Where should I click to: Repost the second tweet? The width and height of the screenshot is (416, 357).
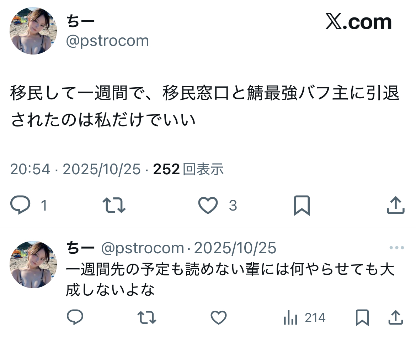point(147,317)
